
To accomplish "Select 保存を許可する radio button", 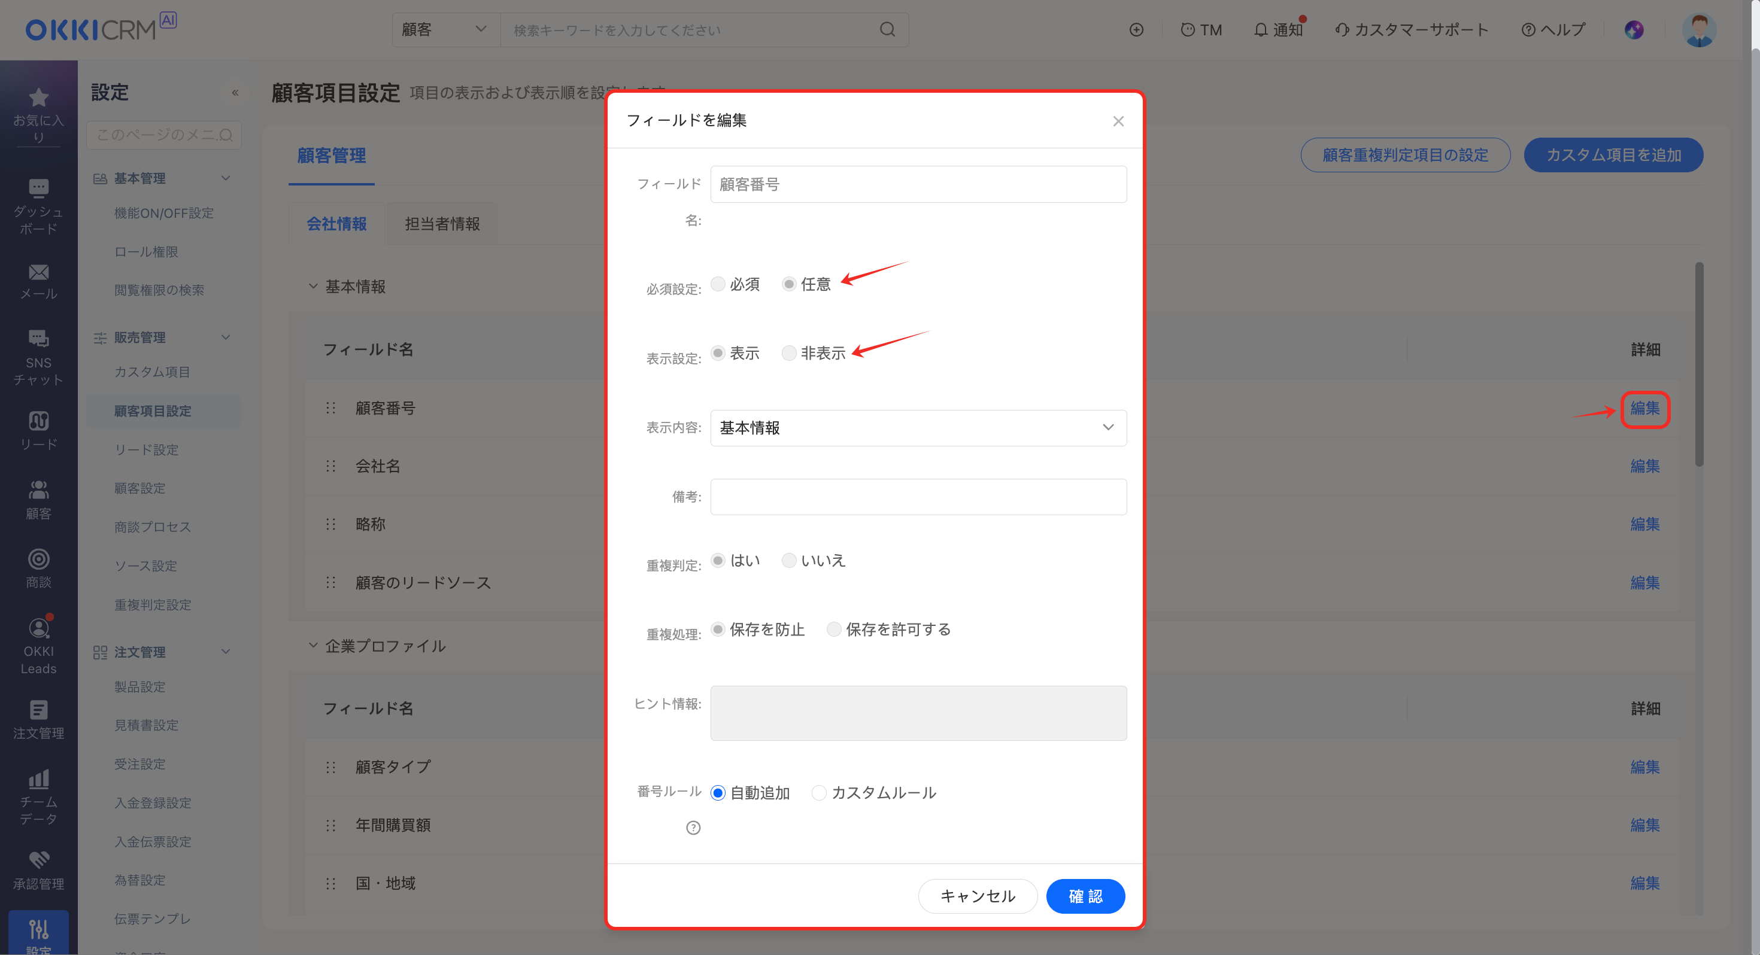I will pos(833,629).
